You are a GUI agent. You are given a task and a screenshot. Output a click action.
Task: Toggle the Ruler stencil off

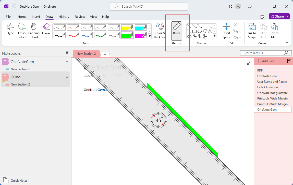(176, 31)
